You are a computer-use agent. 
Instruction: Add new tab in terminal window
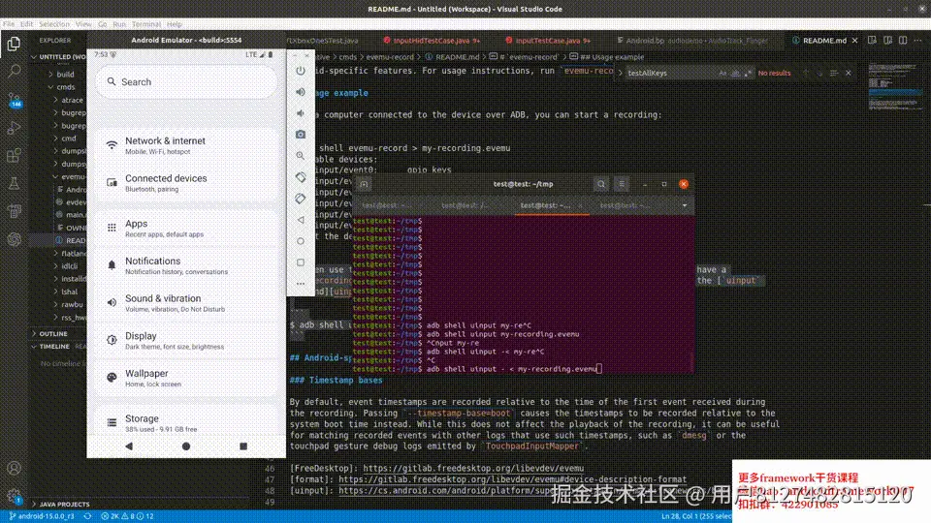[x=364, y=184]
